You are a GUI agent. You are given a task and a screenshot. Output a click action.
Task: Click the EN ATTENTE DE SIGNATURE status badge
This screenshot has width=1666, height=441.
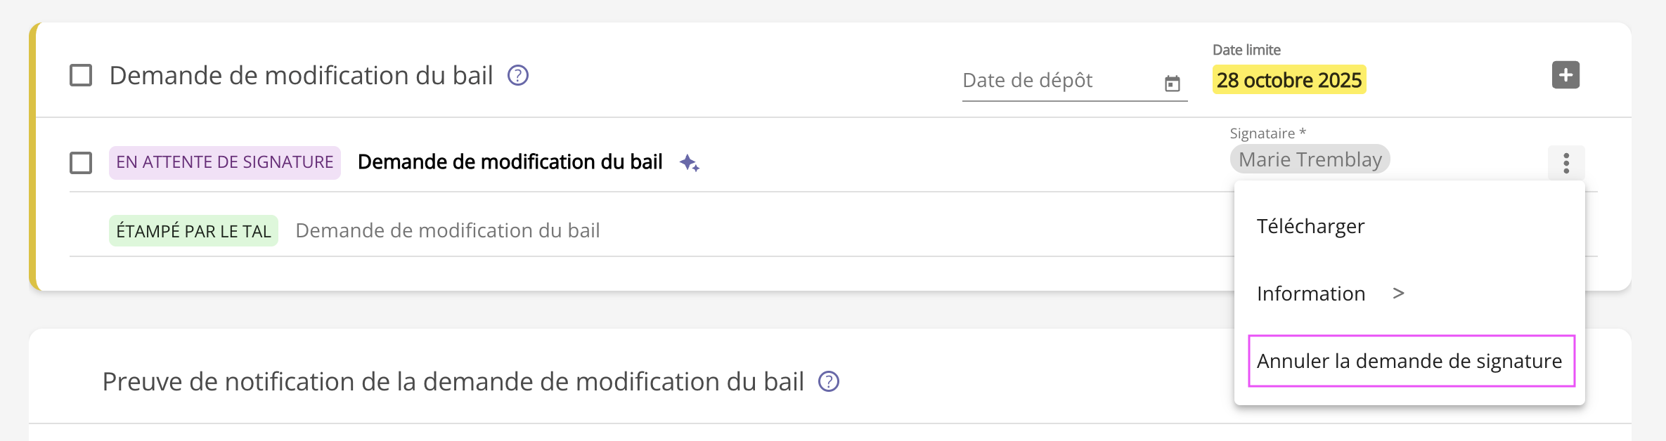[x=224, y=162]
